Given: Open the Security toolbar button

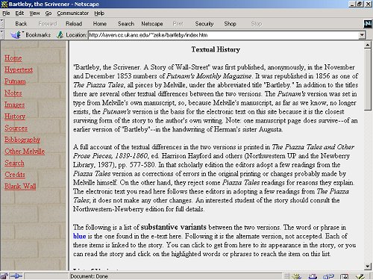Looking at the screenshot, I should [x=204, y=24].
